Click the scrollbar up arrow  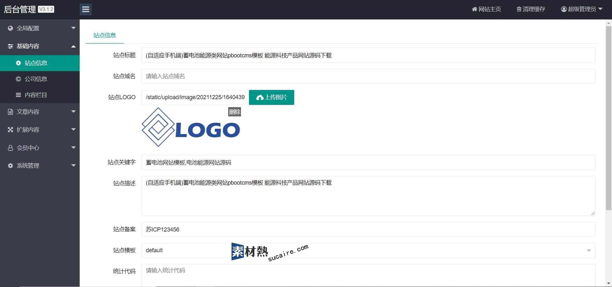[608, 23]
